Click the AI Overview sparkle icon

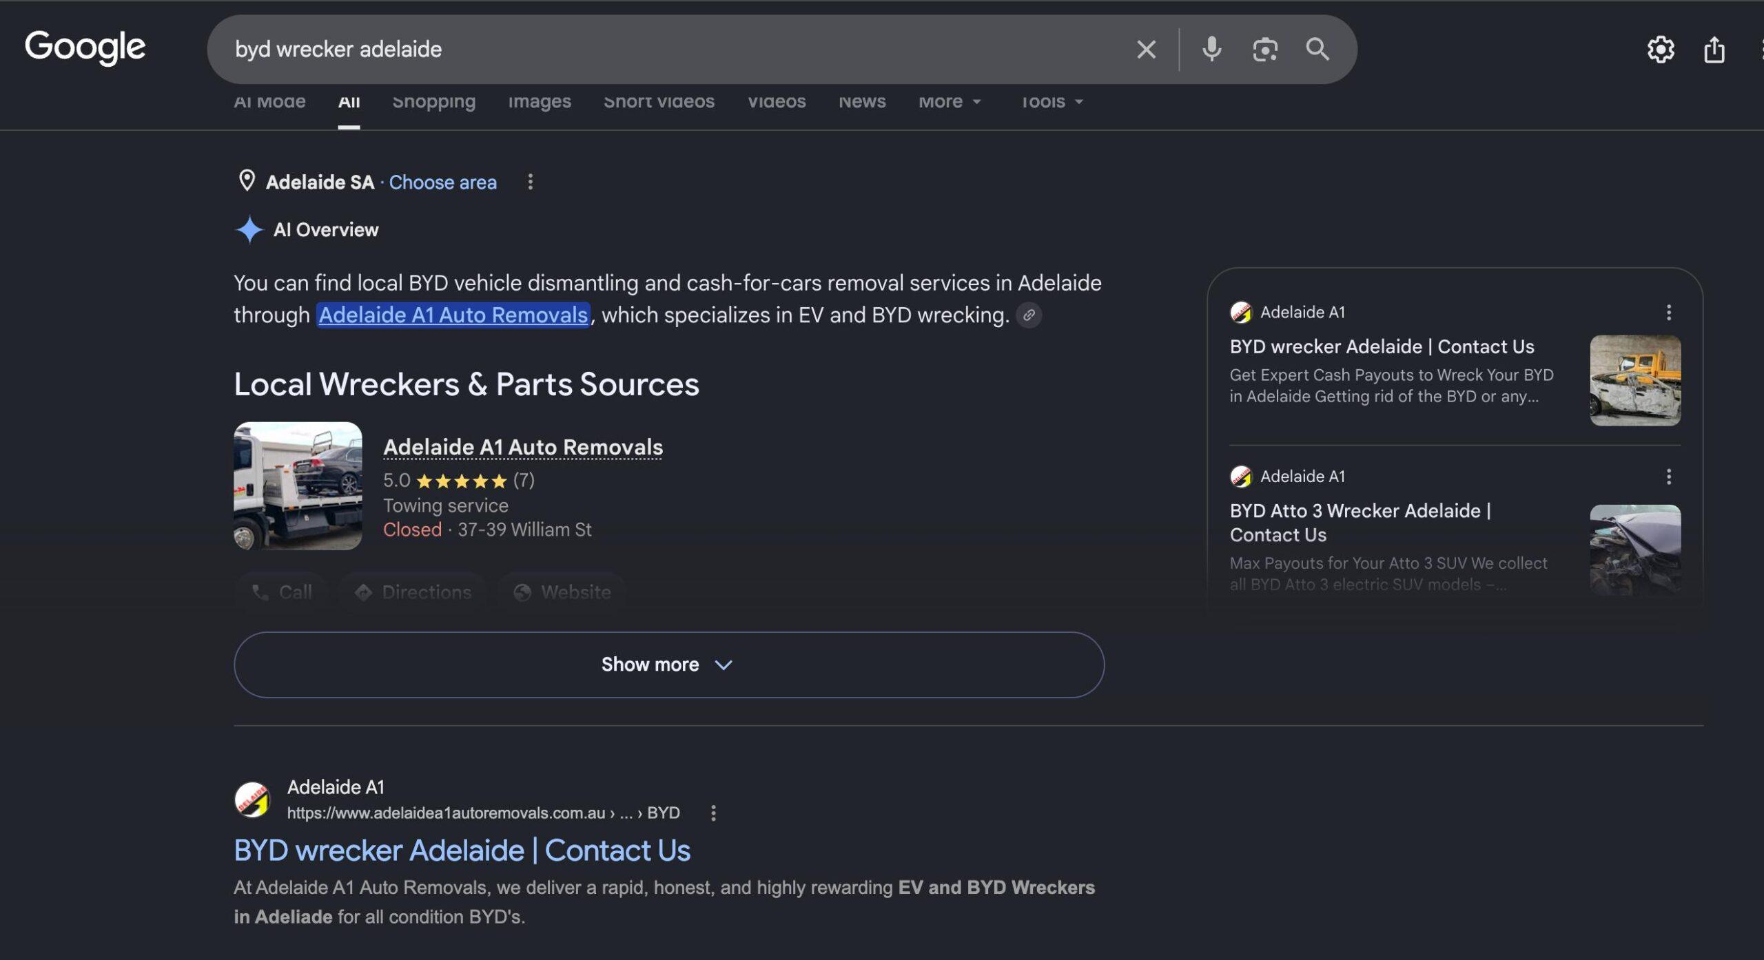pos(249,229)
